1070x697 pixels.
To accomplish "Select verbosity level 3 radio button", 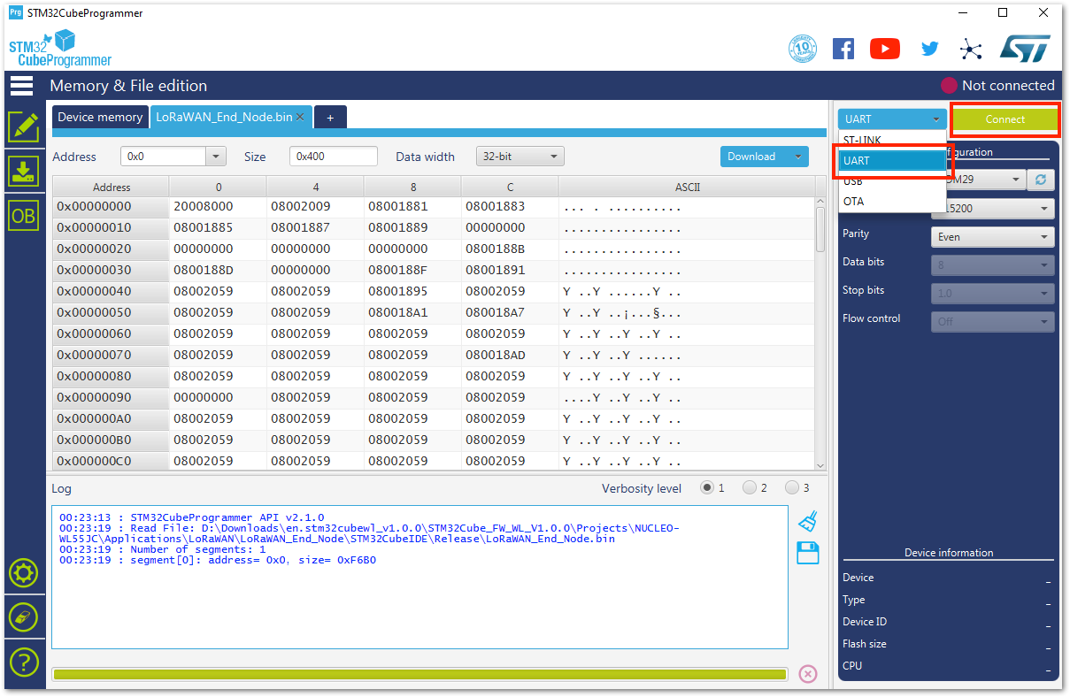I will click(x=791, y=487).
